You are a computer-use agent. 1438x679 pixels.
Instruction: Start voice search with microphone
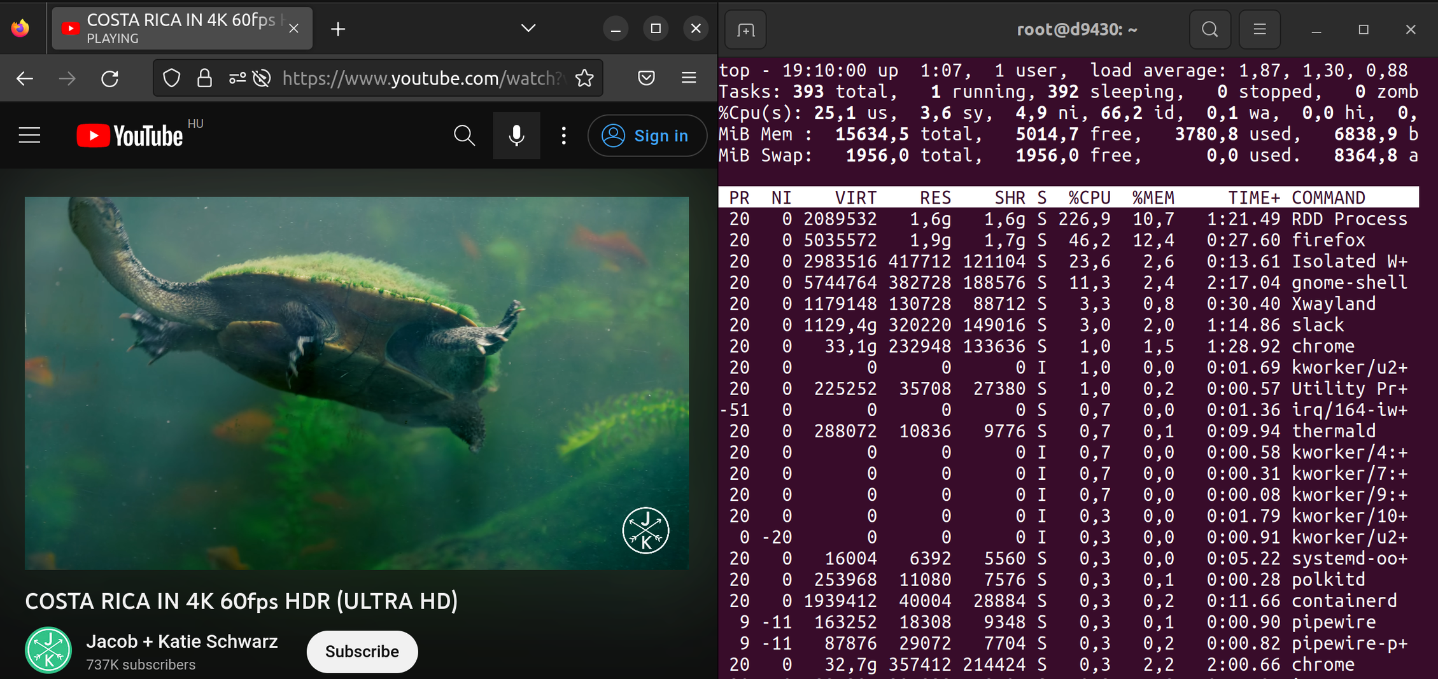(x=516, y=136)
